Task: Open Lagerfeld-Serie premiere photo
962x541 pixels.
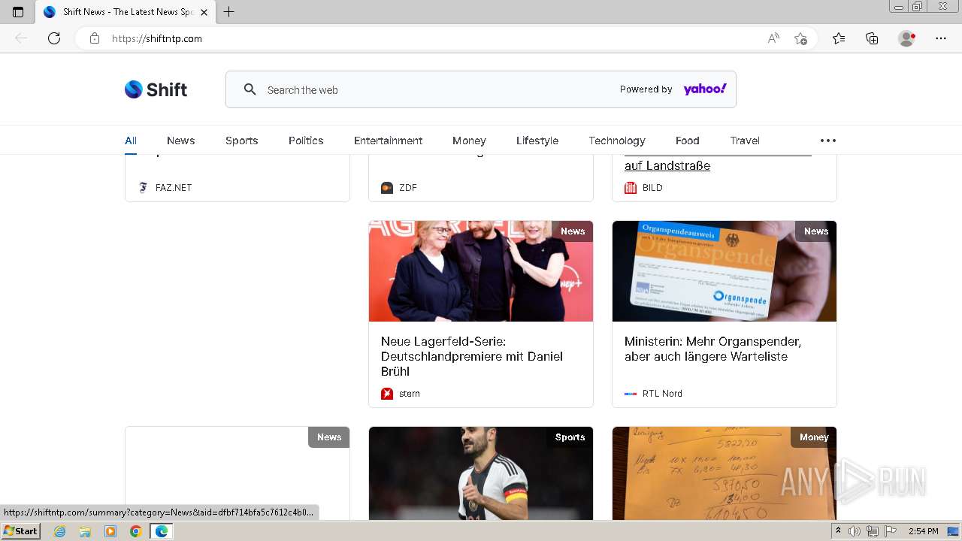Action: click(x=481, y=271)
